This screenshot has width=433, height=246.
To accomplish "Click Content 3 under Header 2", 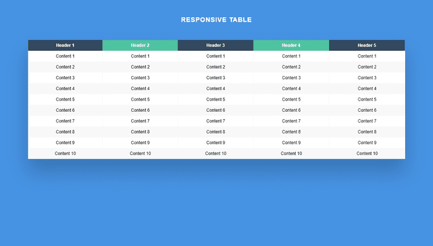I will pyautogui.click(x=140, y=78).
